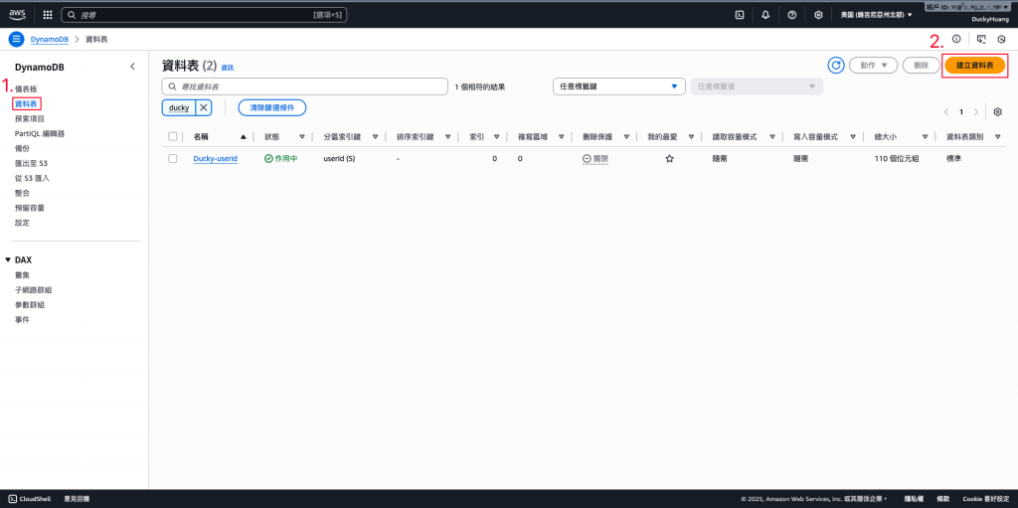
Task: Open the AWS services grid menu
Action: tap(48, 14)
